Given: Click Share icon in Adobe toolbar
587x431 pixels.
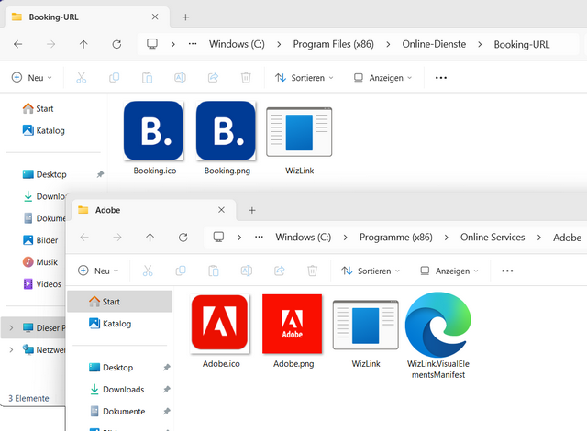Looking at the screenshot, I should 279,271.
